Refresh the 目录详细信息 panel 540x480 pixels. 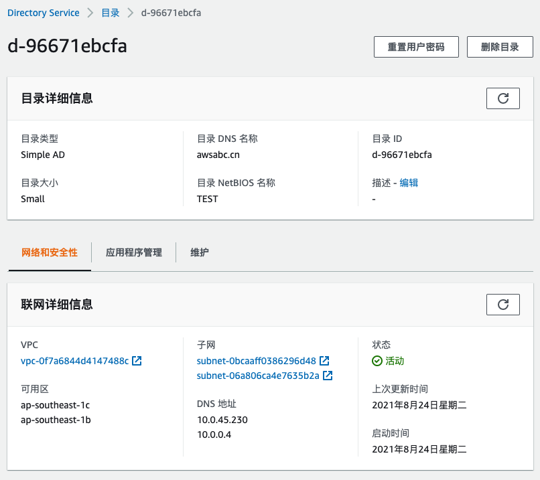point(502,98)
